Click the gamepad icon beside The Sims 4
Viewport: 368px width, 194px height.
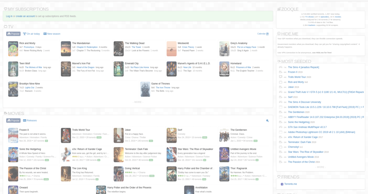[x=281, y=67]
